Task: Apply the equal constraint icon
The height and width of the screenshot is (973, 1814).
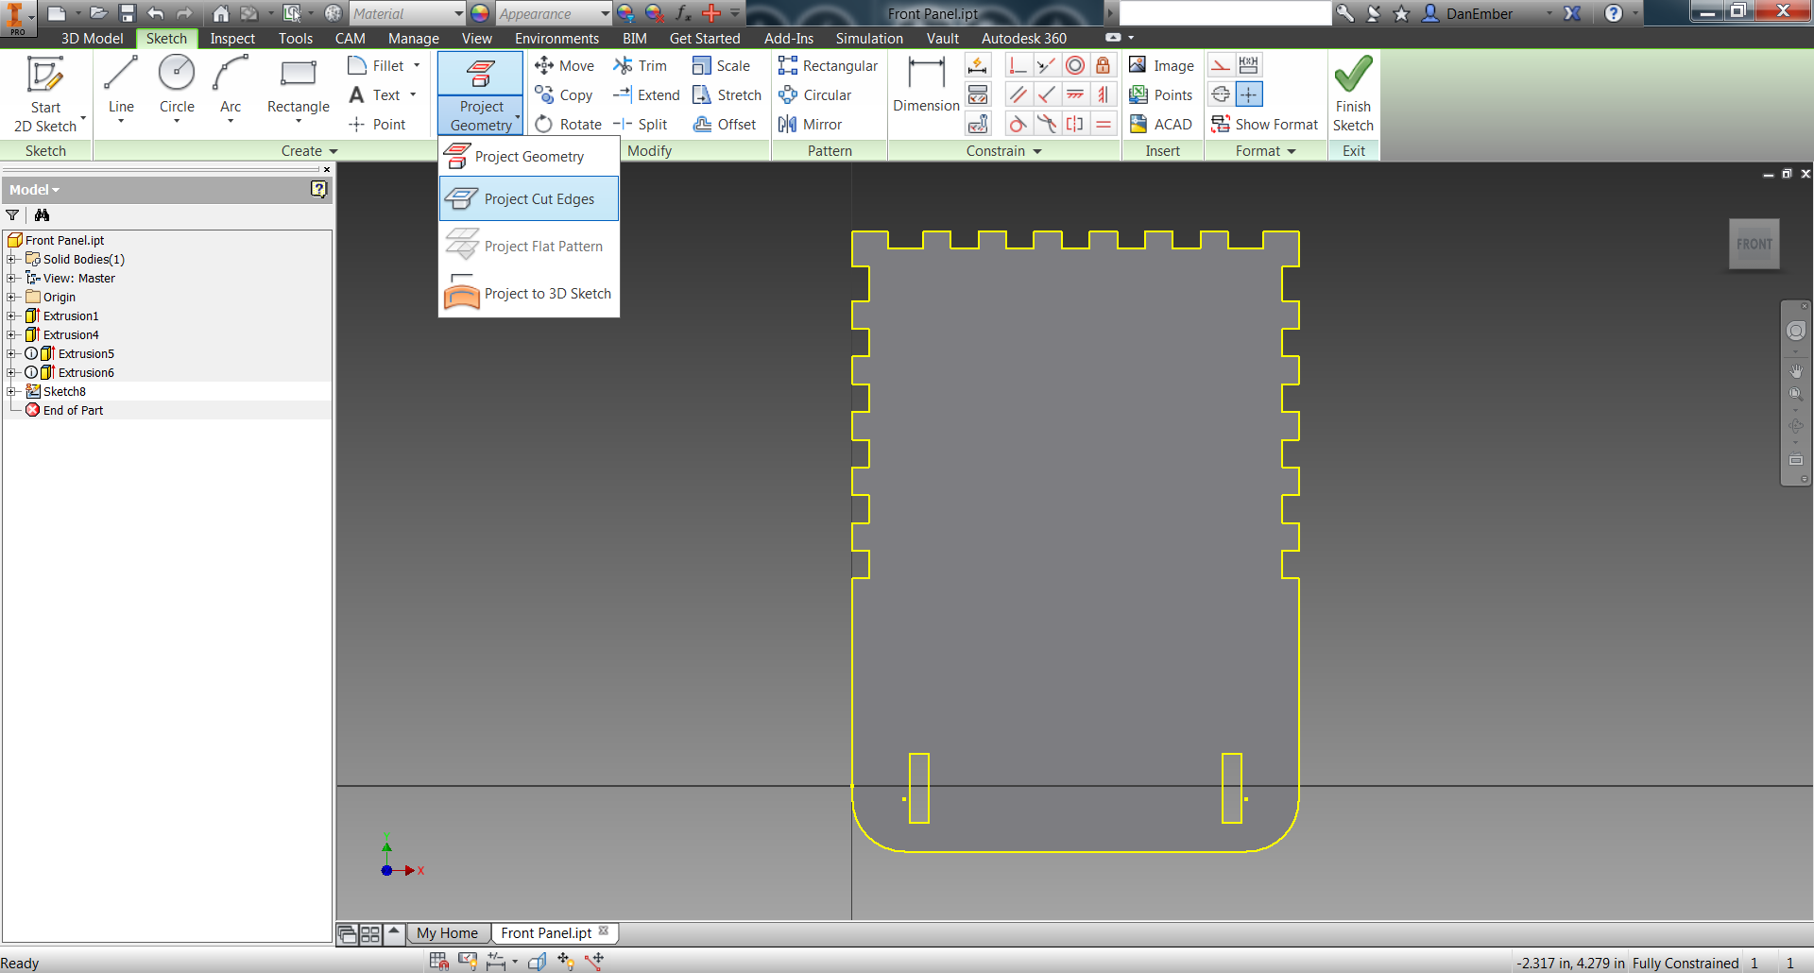Action: (x=1103, y=124)
